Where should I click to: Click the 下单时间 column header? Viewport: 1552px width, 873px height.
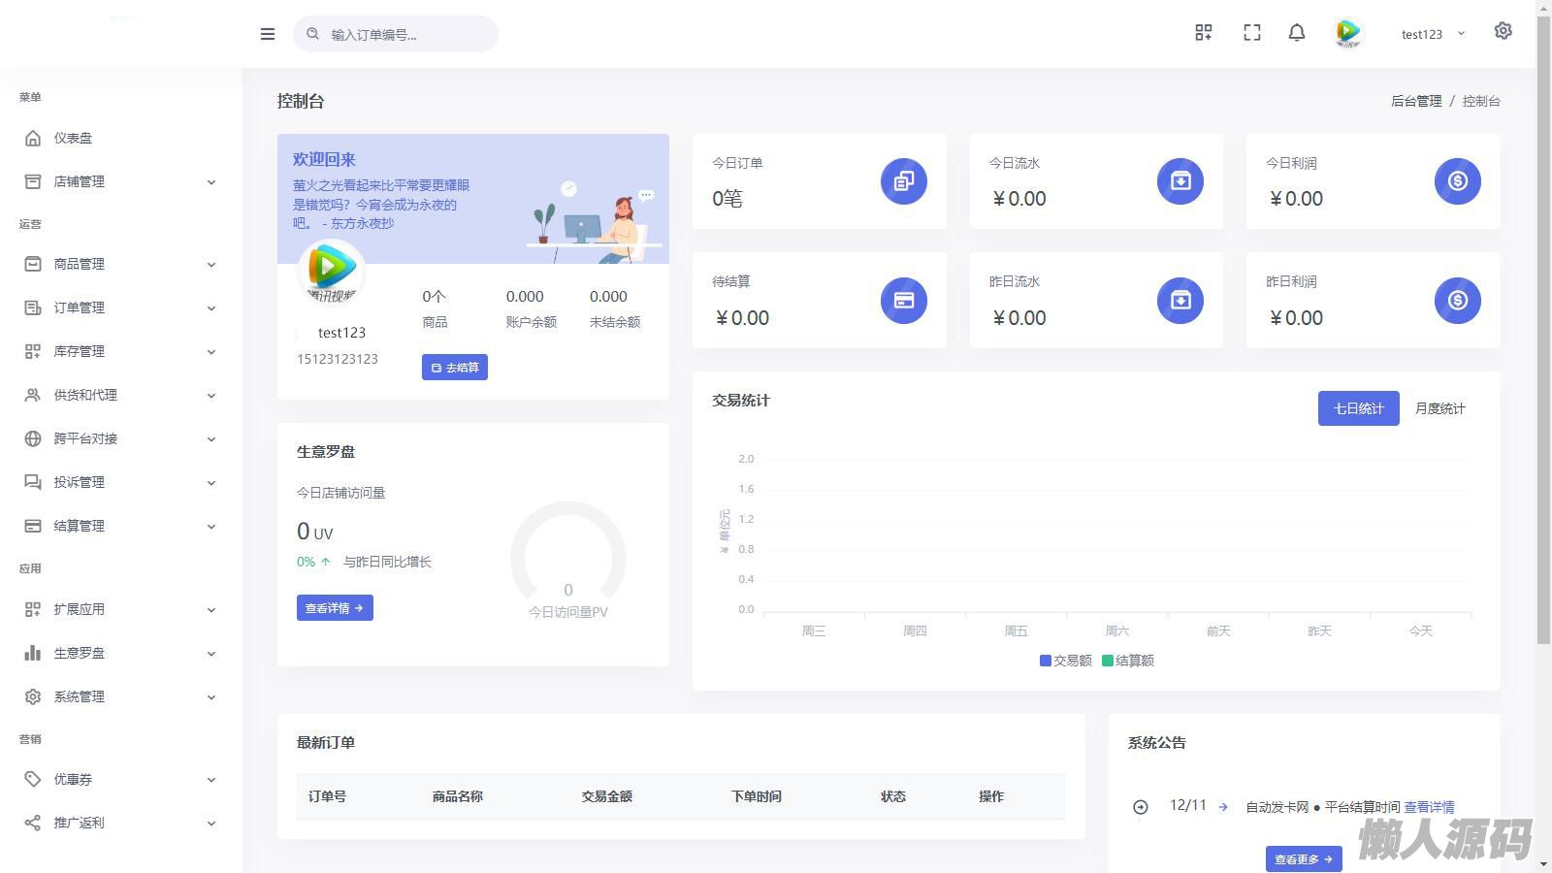pos(757,796)
